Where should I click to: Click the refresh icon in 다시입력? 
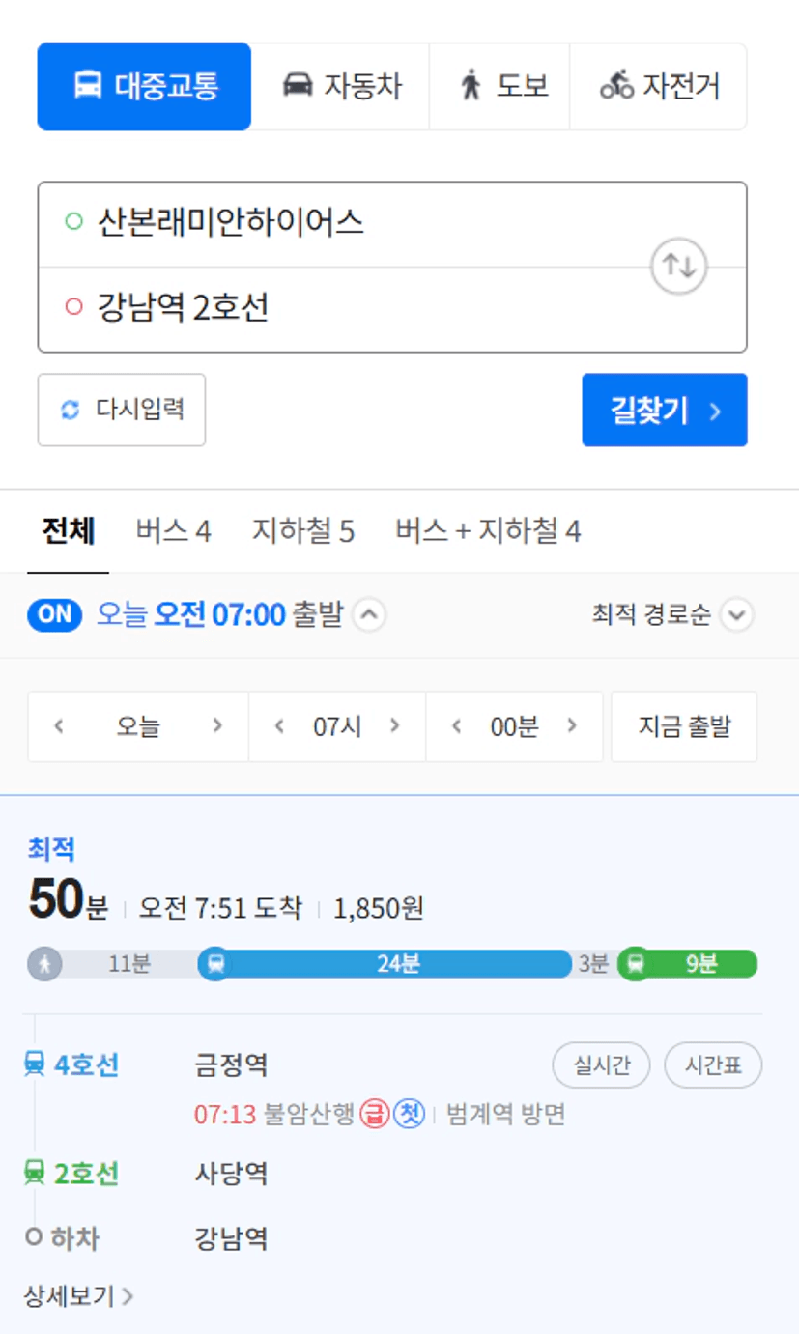(70, 410)
